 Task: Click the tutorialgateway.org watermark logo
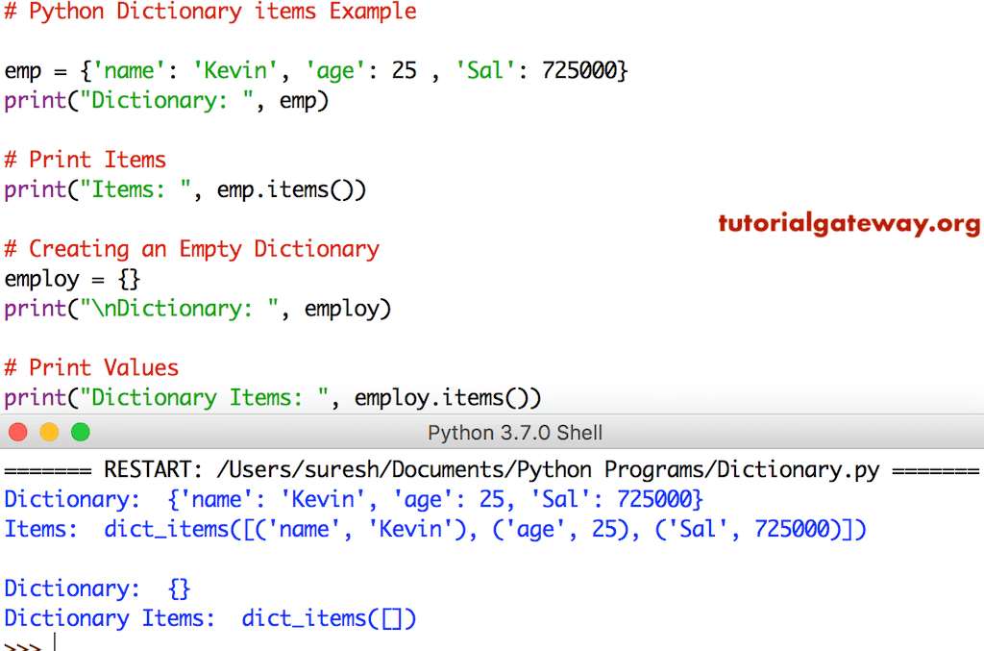click(849, 223)
